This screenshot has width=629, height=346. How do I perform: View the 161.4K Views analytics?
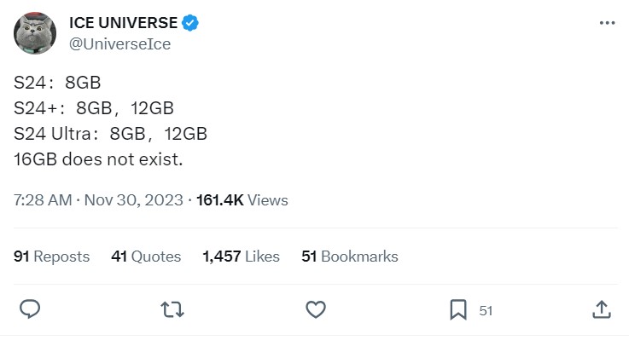242,199
